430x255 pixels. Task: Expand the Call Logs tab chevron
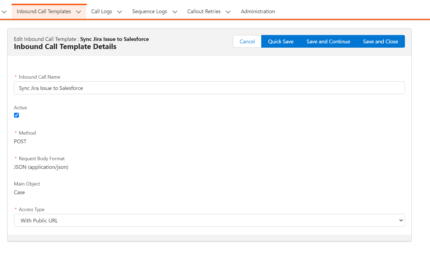coord(120,12)
